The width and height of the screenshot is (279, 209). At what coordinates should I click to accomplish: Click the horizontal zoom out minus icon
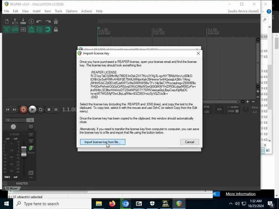tap(253, 102)
